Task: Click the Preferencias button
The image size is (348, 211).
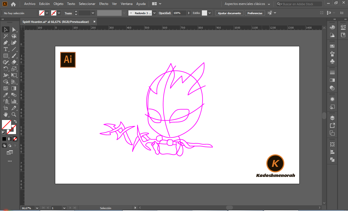Action: 255,13
